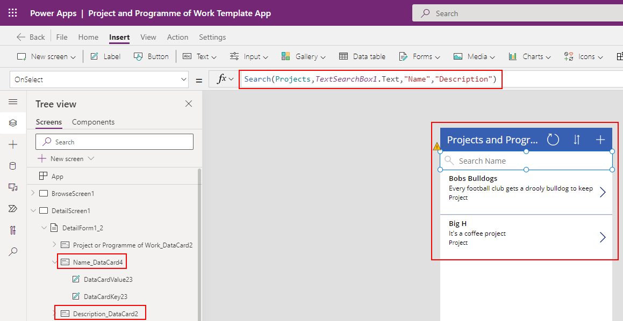Select DetailScreen1 in the tree

point(71,211)
